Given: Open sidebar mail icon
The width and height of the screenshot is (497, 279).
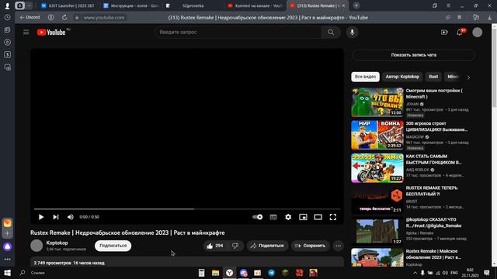Looking at the screenshot, I should click(7, 223).
